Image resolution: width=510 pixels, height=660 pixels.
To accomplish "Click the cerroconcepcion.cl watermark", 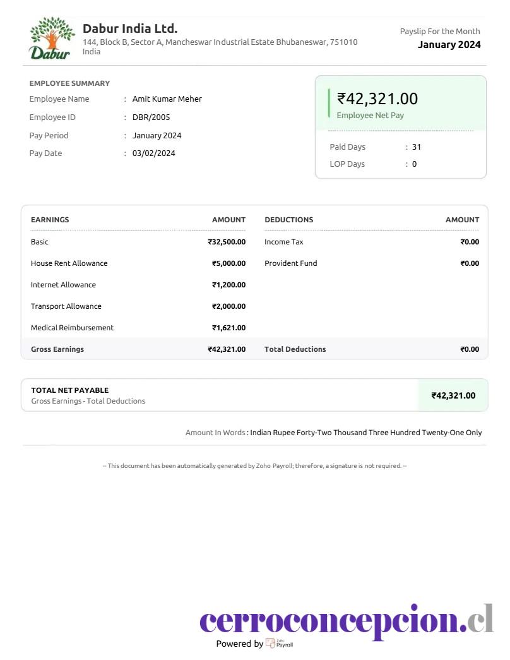I will [x=347, y=620].
